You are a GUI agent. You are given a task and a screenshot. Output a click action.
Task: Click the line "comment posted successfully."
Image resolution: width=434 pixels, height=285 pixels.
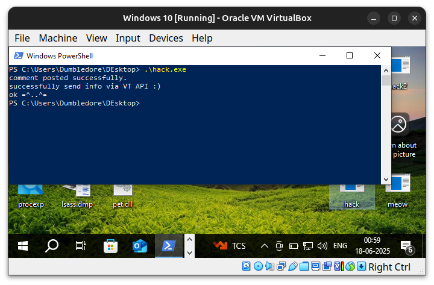tap(68, 78)
